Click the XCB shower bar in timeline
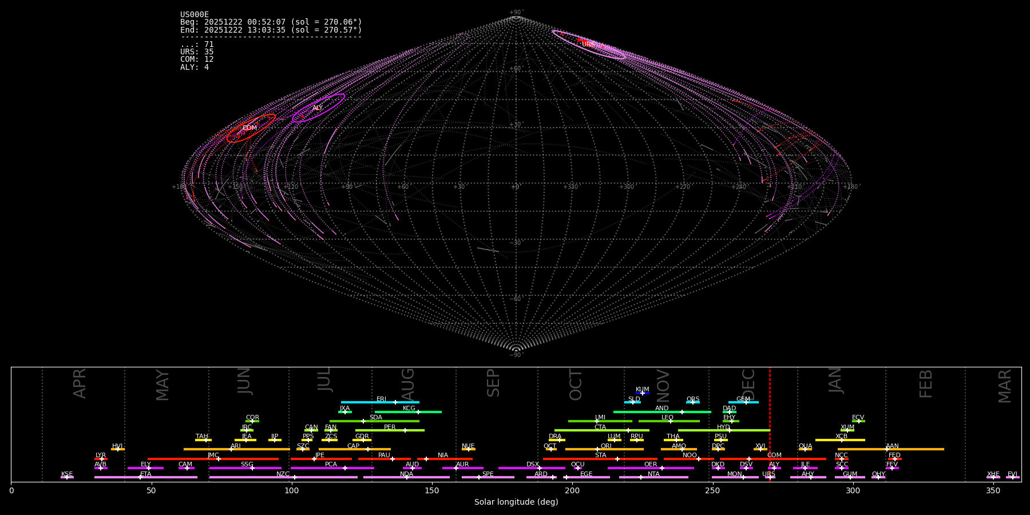Viewport: 1030px width, 515px height. [840, 440]
